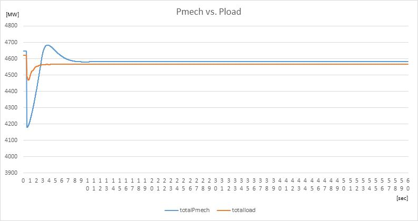Screen dimensions: 418x221
Task: Click the [MW] y-axis unit label
Action: tap(12, 15)
